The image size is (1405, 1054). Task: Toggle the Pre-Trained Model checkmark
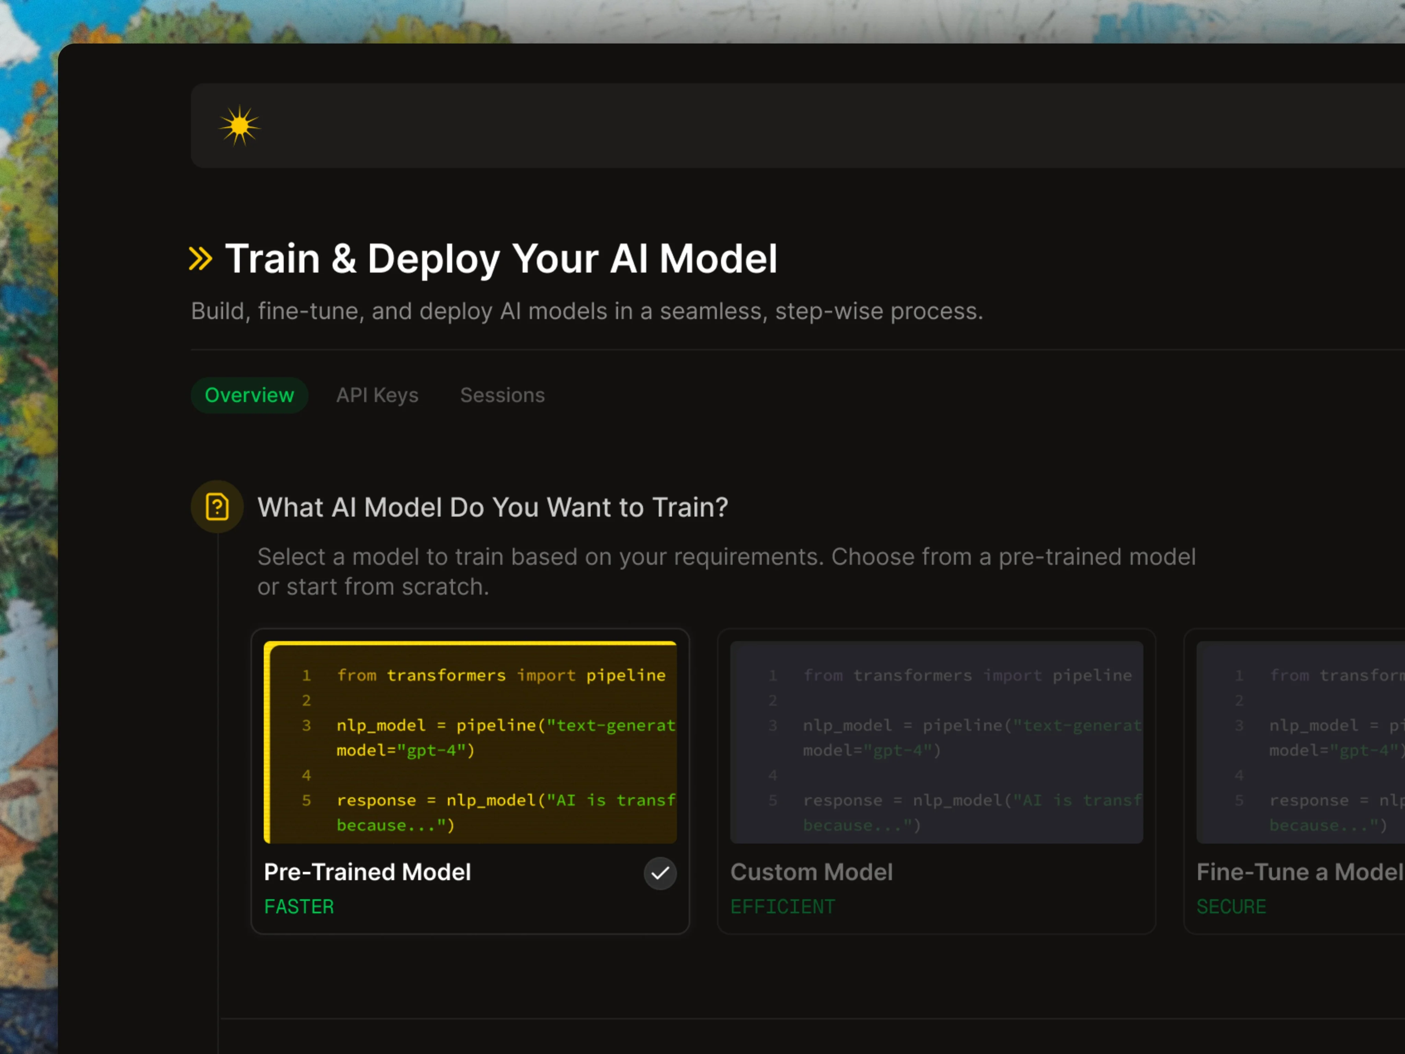coord(660,873)
